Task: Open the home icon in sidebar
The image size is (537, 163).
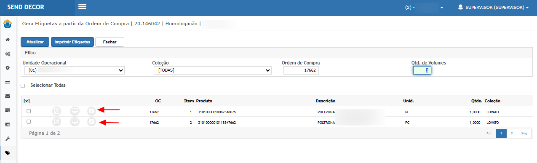Action: [8, 40]
